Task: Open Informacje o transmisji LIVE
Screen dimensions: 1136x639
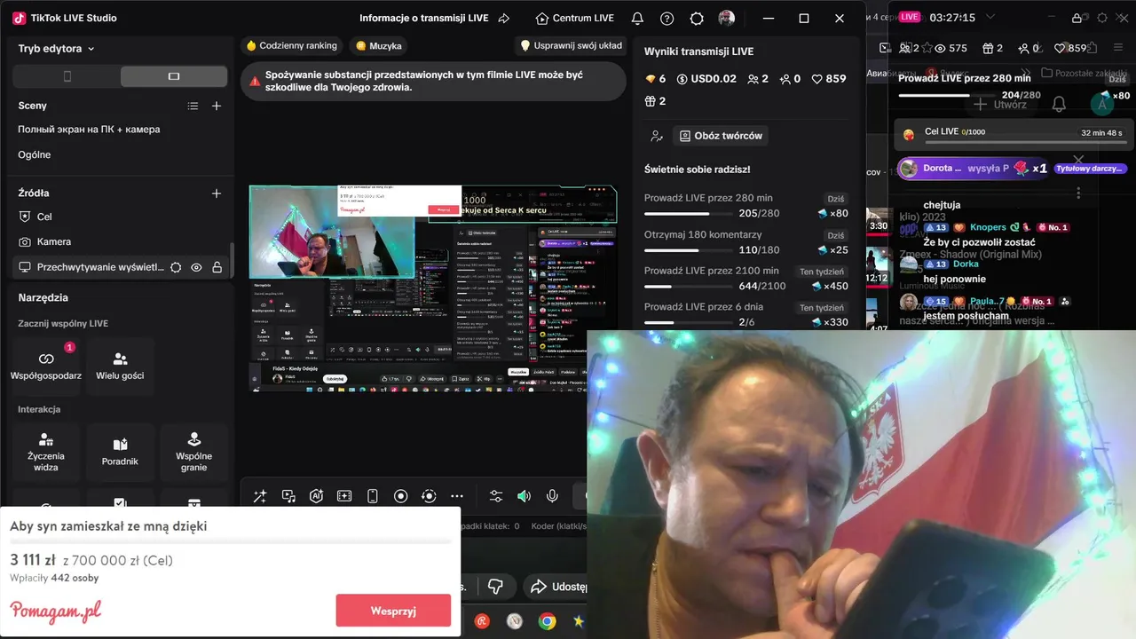Action: point(422,18)
